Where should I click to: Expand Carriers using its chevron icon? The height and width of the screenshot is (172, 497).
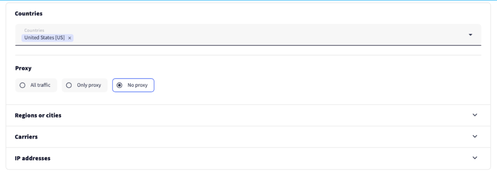coord(475,137)
